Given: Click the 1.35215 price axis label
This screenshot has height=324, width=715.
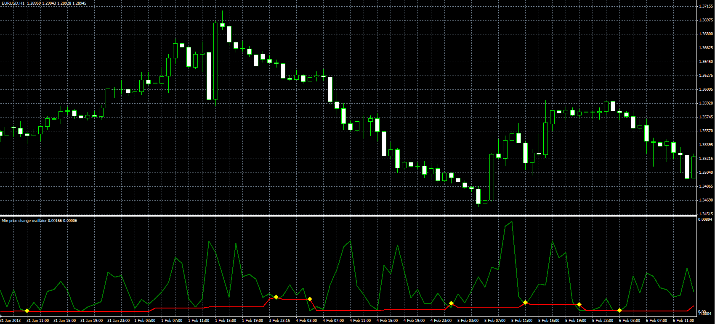Looking at the screenshot, I should (705, 159).
